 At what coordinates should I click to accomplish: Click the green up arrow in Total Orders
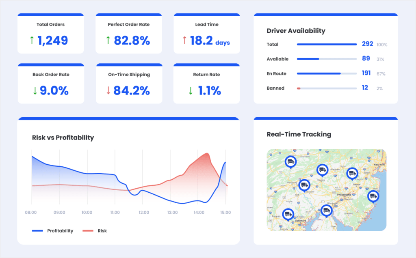pyautogui.click(x=32, y=41)
